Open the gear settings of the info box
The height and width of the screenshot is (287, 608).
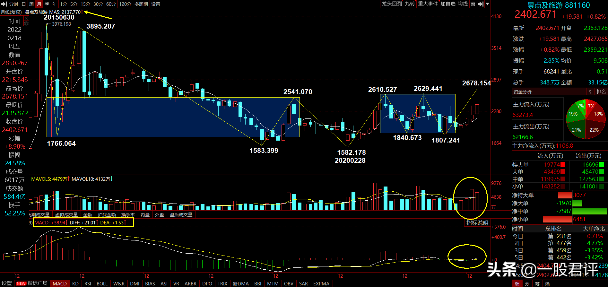[26, 23]
